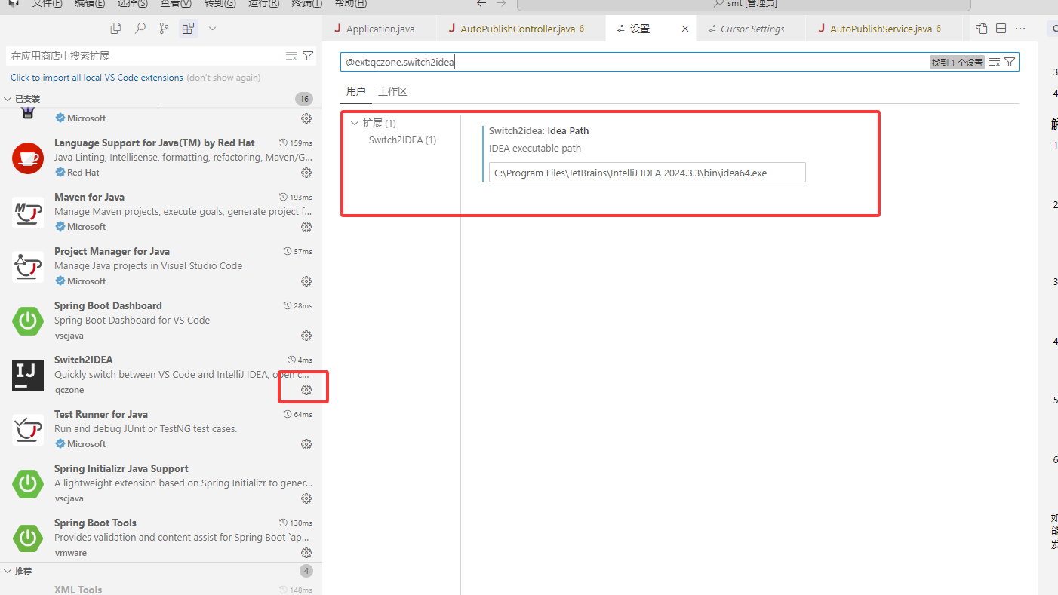Open Manage gear for Language Support for Java
Viewport: 1058px width, 595px height.
pyautogui.click(x=306, y=173)
